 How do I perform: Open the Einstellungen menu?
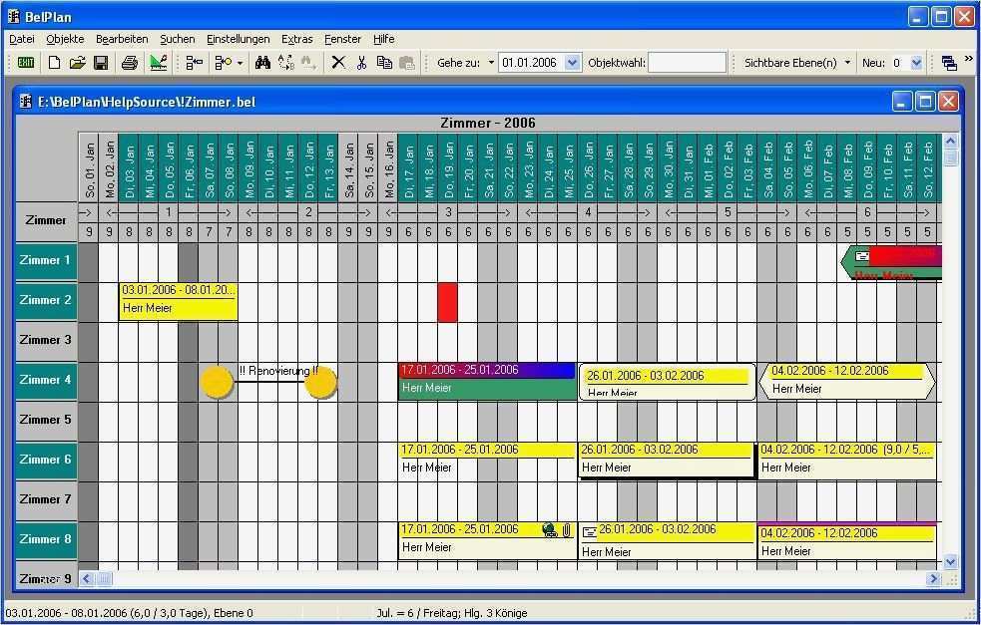[x=239, y=39]
